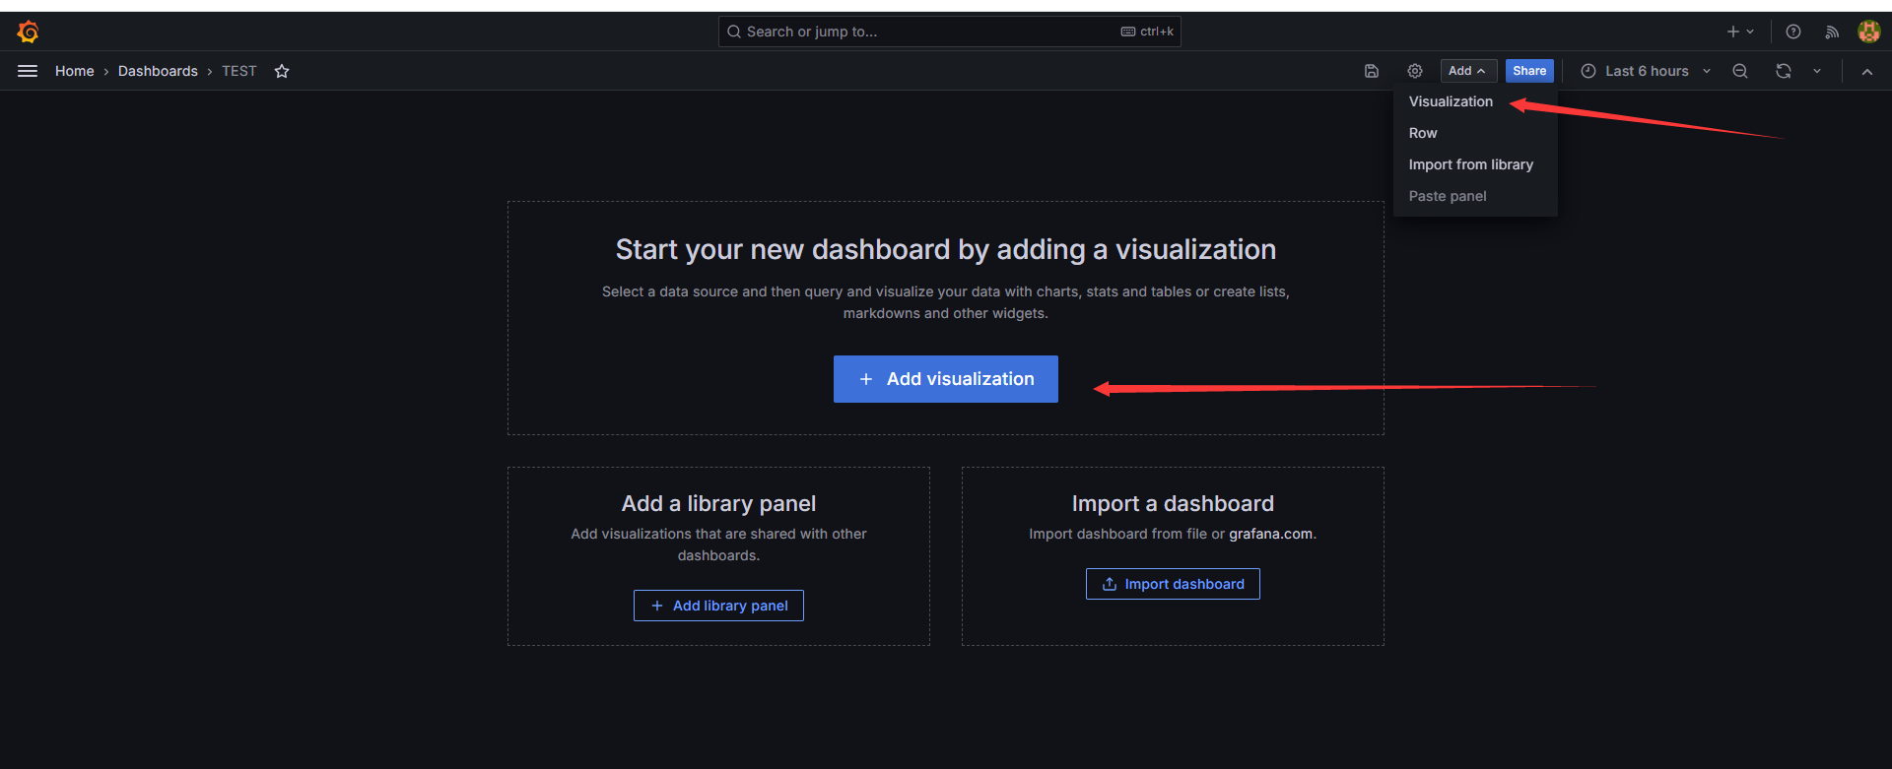Open the news feed icon
The height and width of the screenshot is (769, 1892).
pos(1831,32)
